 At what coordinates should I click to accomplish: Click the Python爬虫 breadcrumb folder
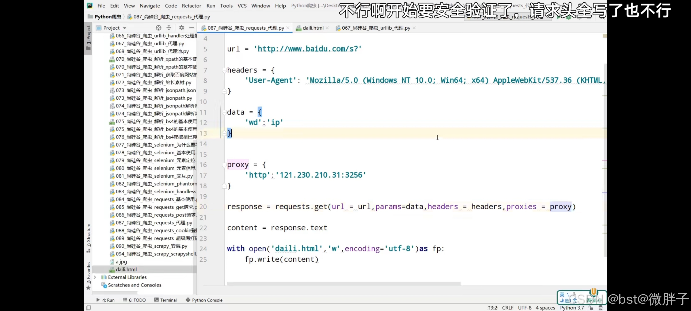point(105,17)
